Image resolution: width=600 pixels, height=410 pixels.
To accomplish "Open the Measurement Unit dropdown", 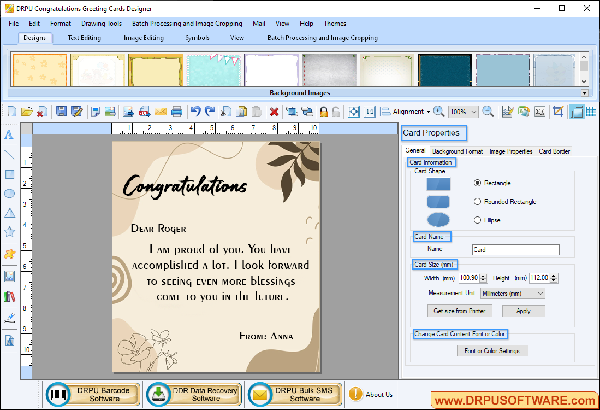I will (512, 293).
